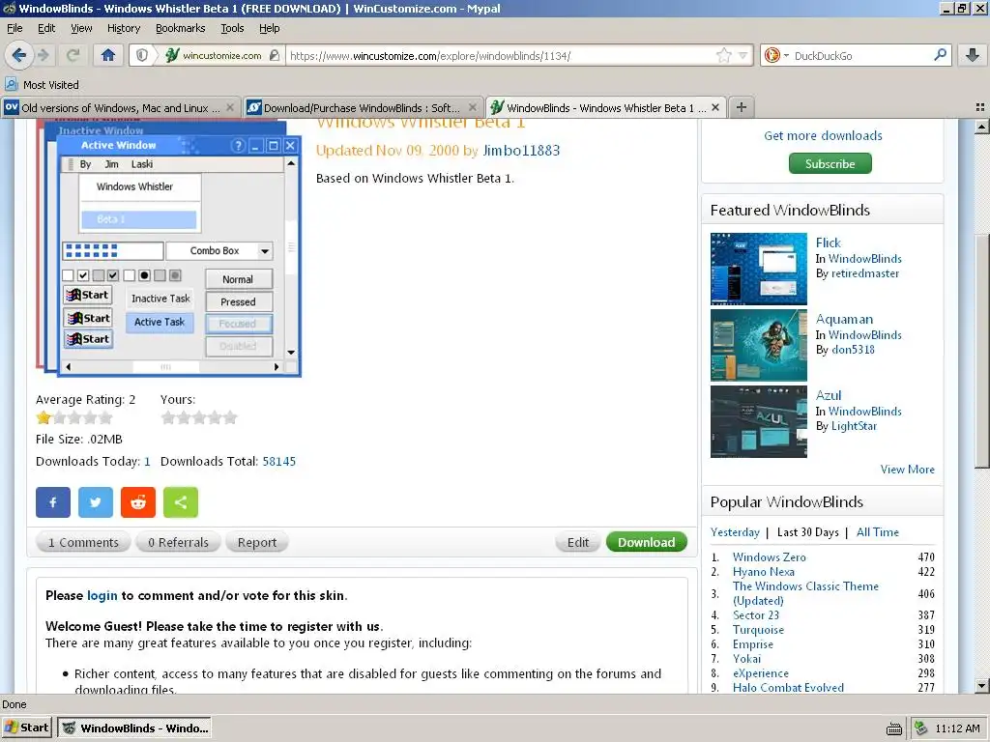Switch to Download/Purchase WindowBlinds tab

click(363, 108)
